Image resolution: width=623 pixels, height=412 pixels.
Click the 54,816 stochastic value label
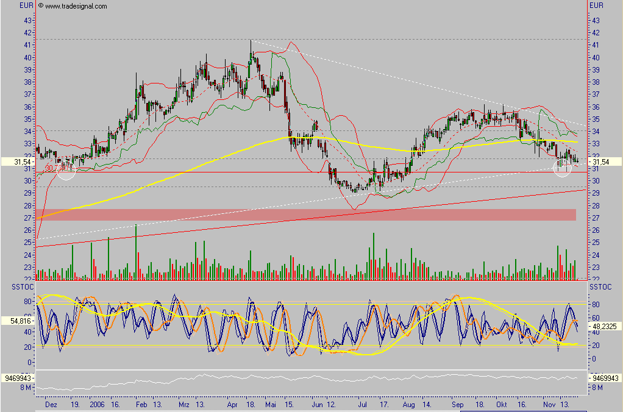point(17,320)
